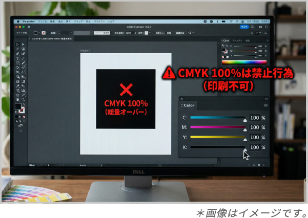Expand opacity arrow next to 100% field
308x218 pixels.
pos(135,33)
